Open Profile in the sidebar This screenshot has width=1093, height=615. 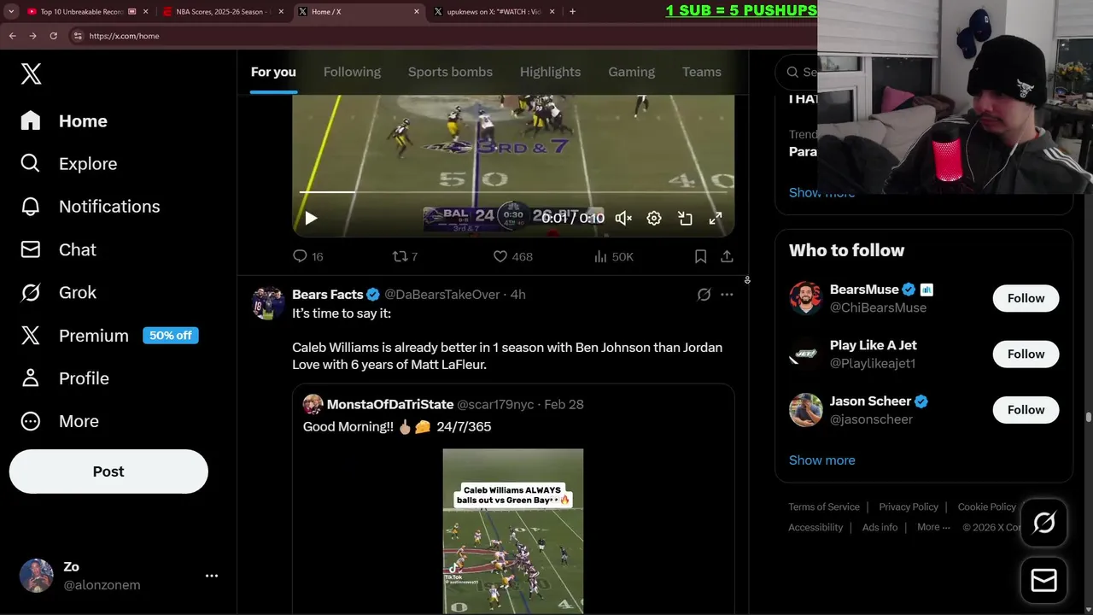click(x=65, y=378)
